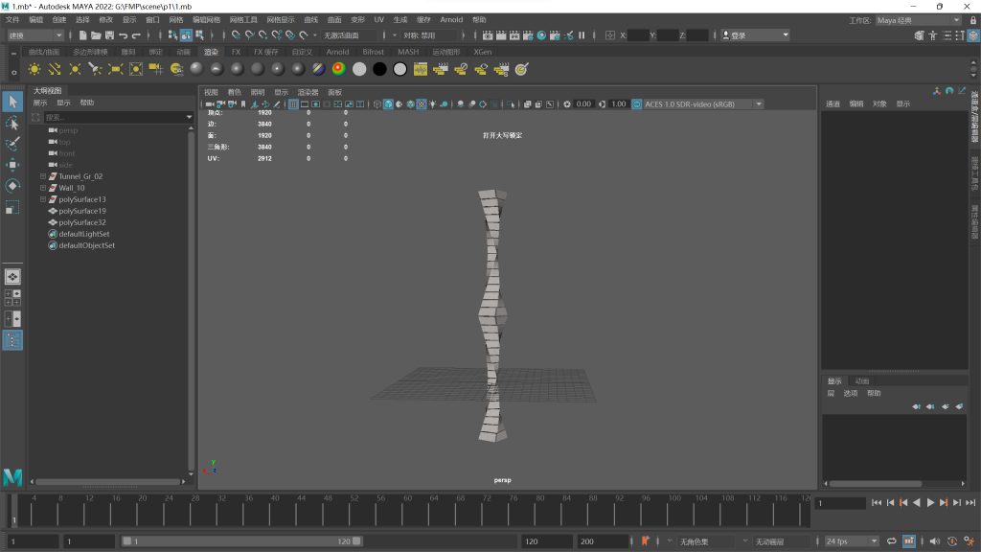
Task: Click the rainbow ramp shader shelf icon
Action: [x=338, y=69]
